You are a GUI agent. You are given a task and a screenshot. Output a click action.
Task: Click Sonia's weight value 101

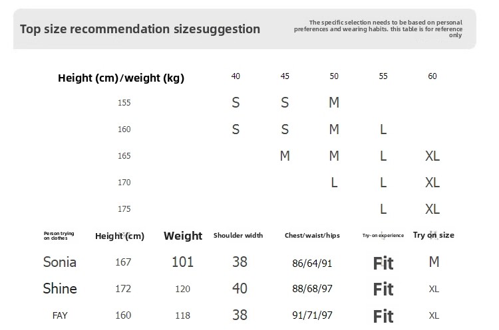(182, 262)
